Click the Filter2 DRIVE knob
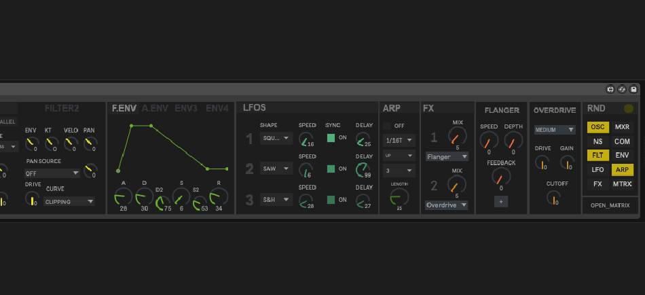Screen dimensions: 645x295 pos(32,198)
